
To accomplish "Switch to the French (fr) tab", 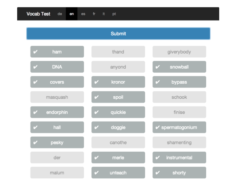I will click(x=94, y=14).
